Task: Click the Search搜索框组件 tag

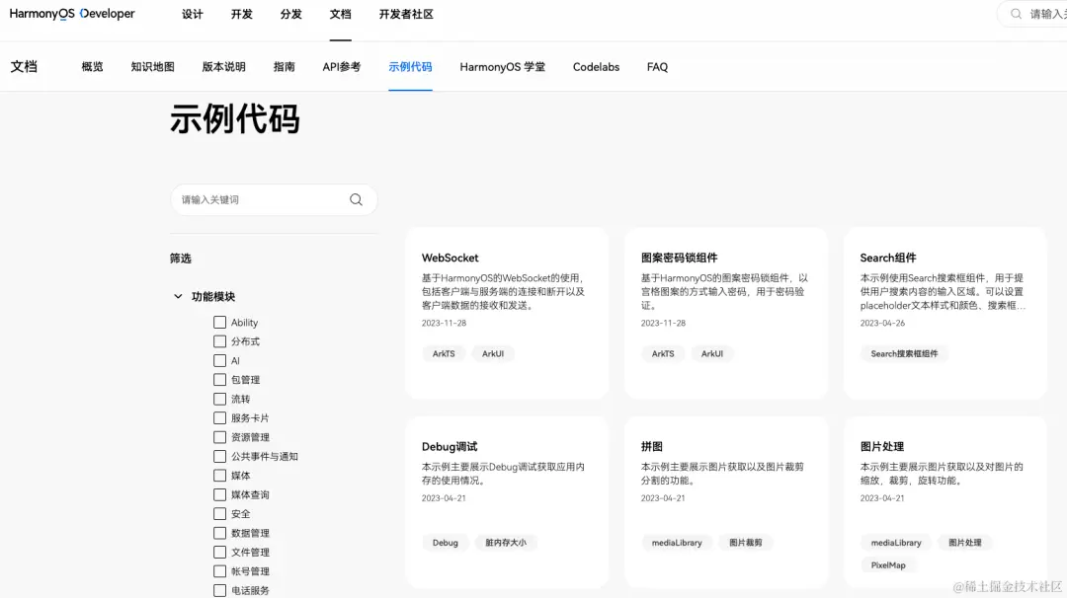Action: click(x=904, y=354)
